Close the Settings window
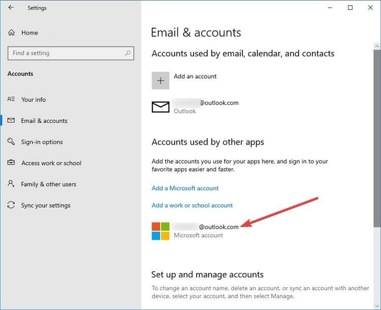The width and height of the screenshot is (381, 310). coord(370,8)
